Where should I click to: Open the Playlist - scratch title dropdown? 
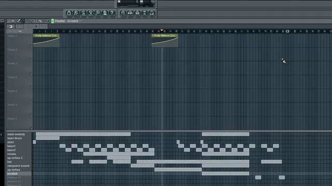[x=66, y=21]
